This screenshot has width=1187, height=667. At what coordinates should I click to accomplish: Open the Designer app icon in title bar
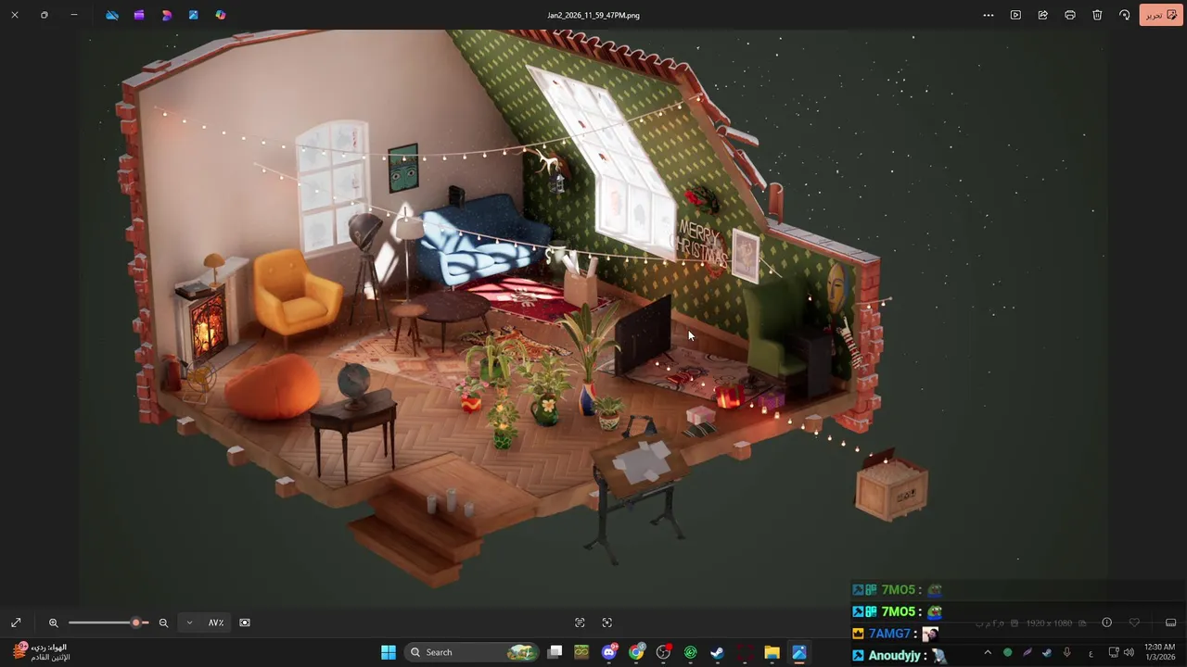[x=166, y=15]
